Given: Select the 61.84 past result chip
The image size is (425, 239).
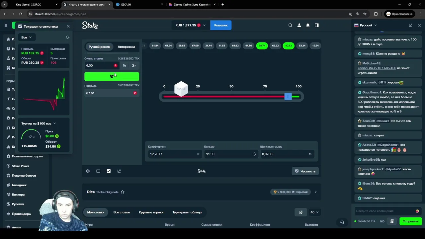Looking at the screenshot, I should tap(155, 45).
